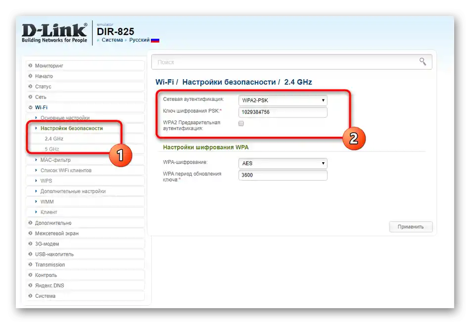Click arrow beside Настройки безопасности
The width and height of the screenshot is (470, 324).
click(36, 128)
